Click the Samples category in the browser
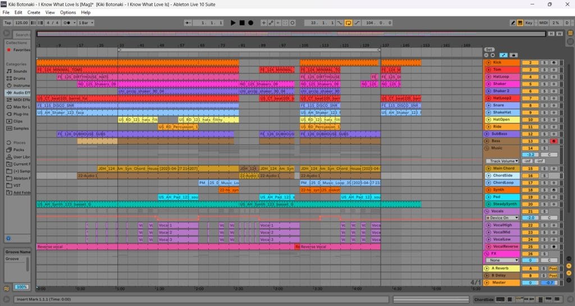The image size is (575, 306). (21, 128)
